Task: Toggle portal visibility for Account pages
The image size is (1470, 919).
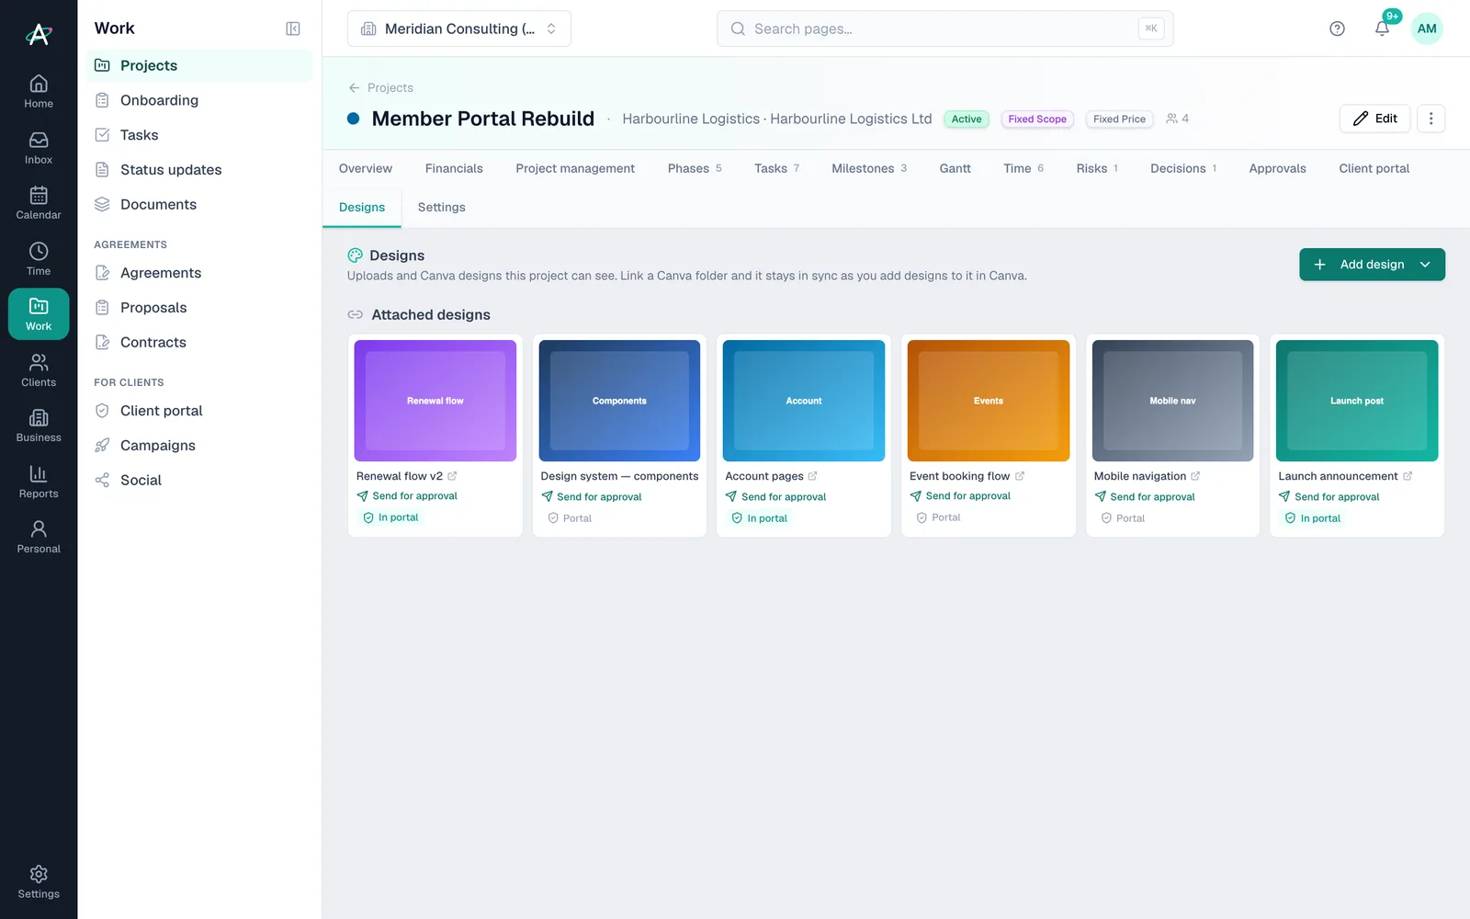Action: (x=760, y=518)
